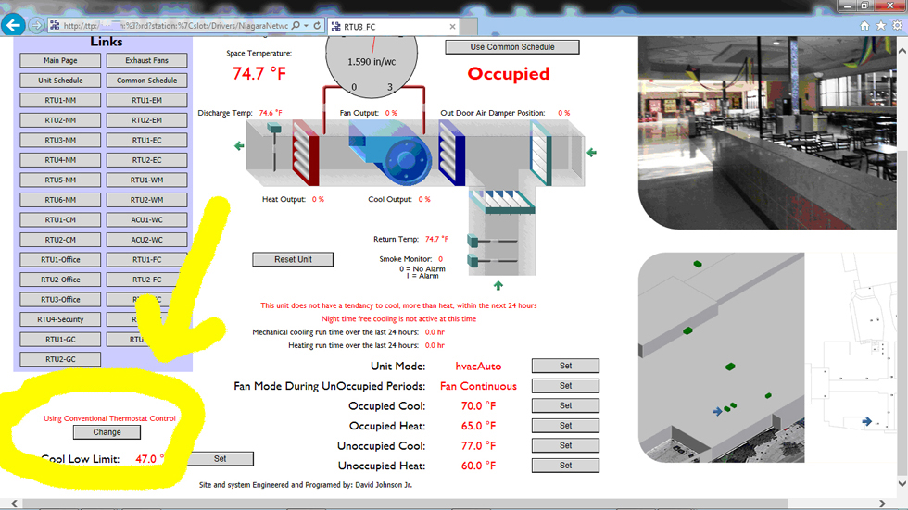The width and height of the screenshot is (908, 510).
Task: Set the Unoccupied Heat setpoint
Action: point(565,465)
